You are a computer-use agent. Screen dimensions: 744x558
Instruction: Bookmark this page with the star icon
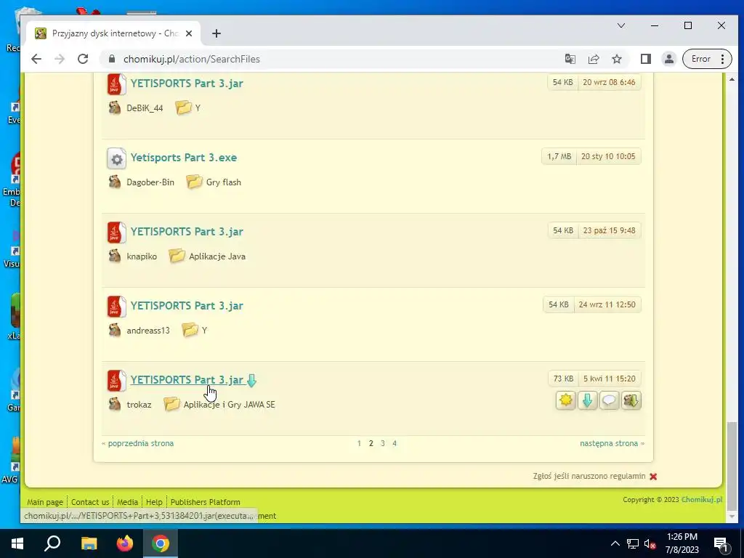616,59
